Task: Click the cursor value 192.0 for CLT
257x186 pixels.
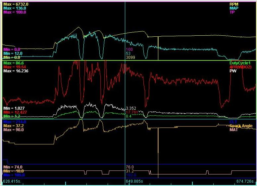Action: click(131, 175)
